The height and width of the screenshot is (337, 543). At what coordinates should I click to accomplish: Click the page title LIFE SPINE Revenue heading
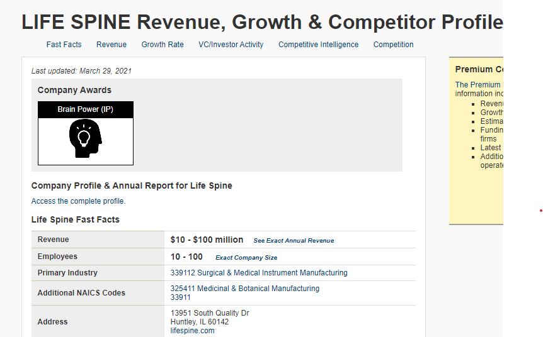click(x=262, y=22)
